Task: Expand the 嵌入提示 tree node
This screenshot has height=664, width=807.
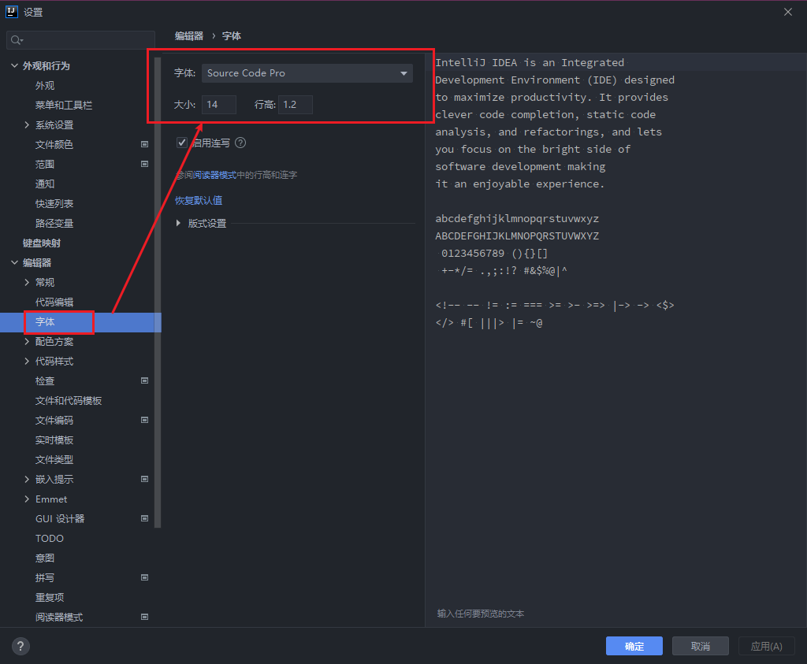Action: 27,480
